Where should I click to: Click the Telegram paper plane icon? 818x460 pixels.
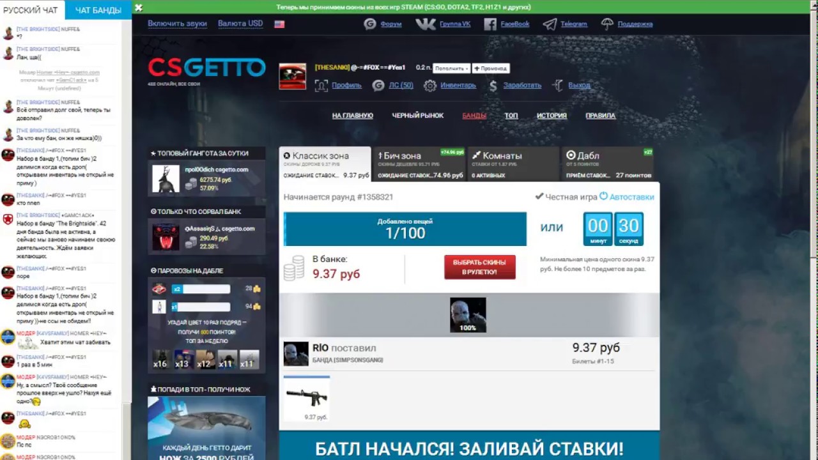pos(550,24)
